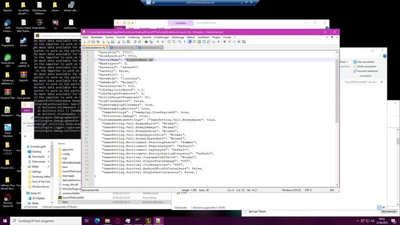Click the Sons of the Forest server taskbar icon

(x=148, y=221)
